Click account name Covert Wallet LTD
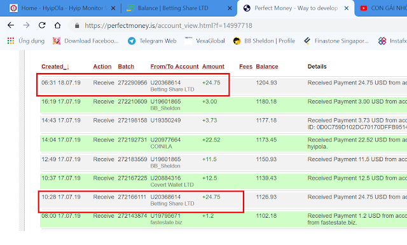The height and width of the screenshot is (245, 407). pyautogui.click(x=172, y=185)
